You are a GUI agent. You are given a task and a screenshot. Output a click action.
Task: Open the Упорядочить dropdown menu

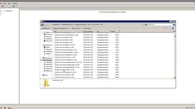(46, 28)
